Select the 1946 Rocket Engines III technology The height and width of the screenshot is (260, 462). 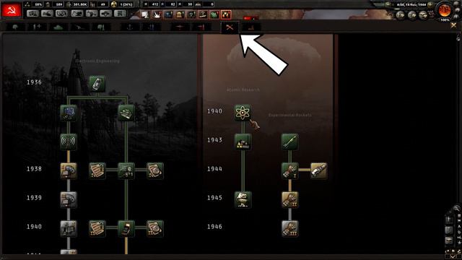[289, 228]
